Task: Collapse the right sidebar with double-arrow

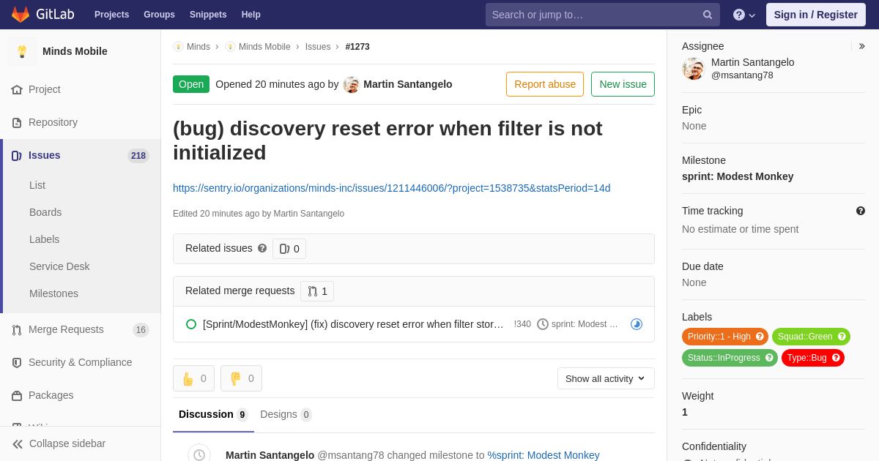Action: 861,46
